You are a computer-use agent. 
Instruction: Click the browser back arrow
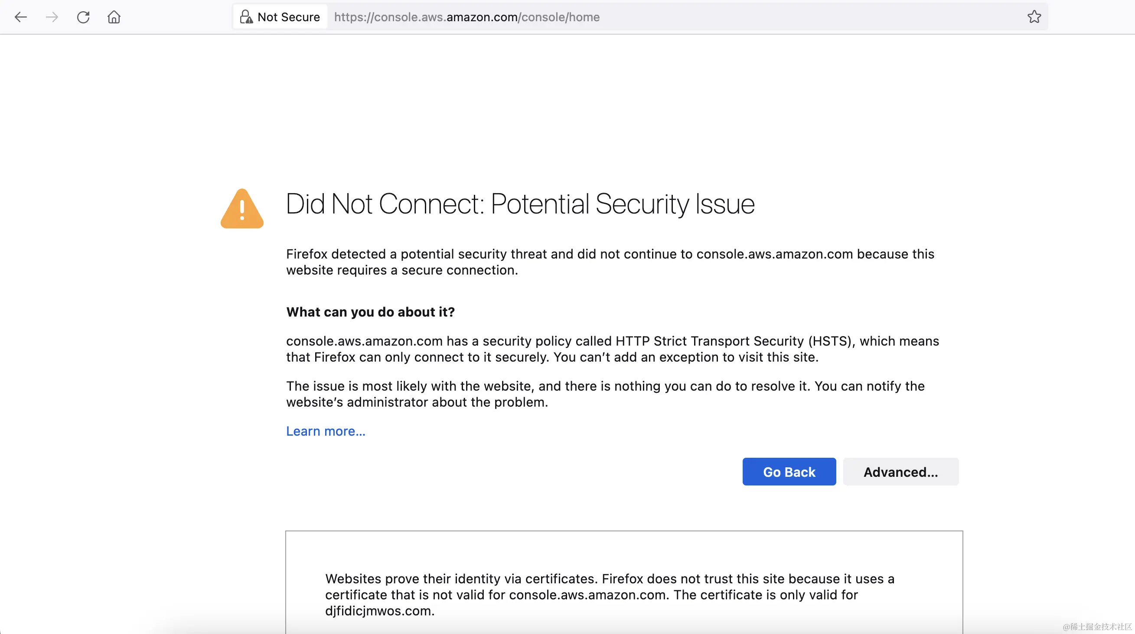(21, 17)
